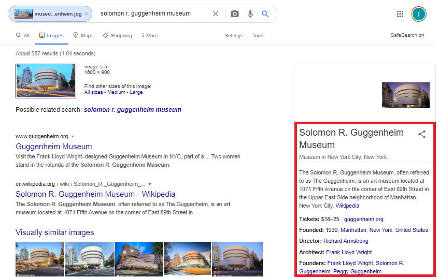Open guggenheim.org tickets link
Viewport: 439px width, 277px height.
click(x=364, y=219)
